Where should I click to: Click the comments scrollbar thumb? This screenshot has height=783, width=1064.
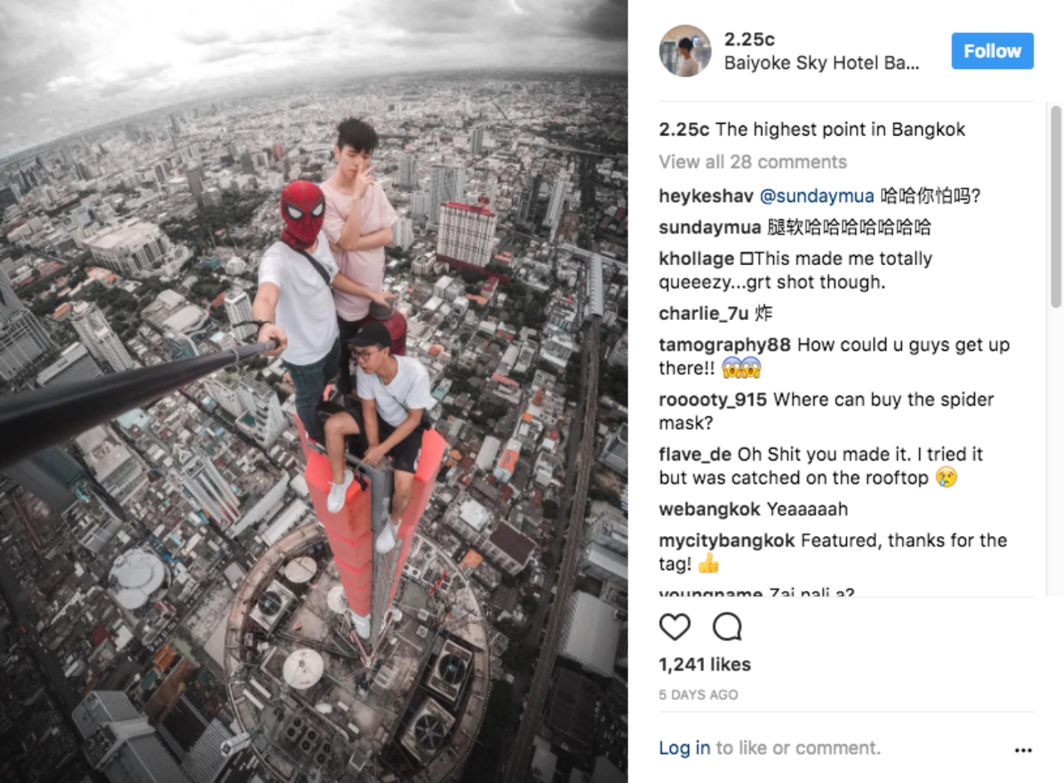(1056, 207)
